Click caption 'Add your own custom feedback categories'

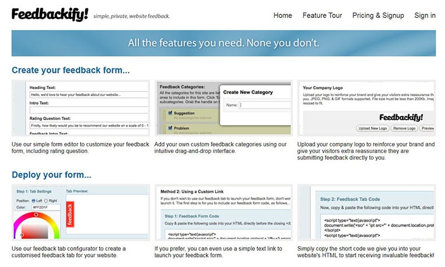pos(220,147)
